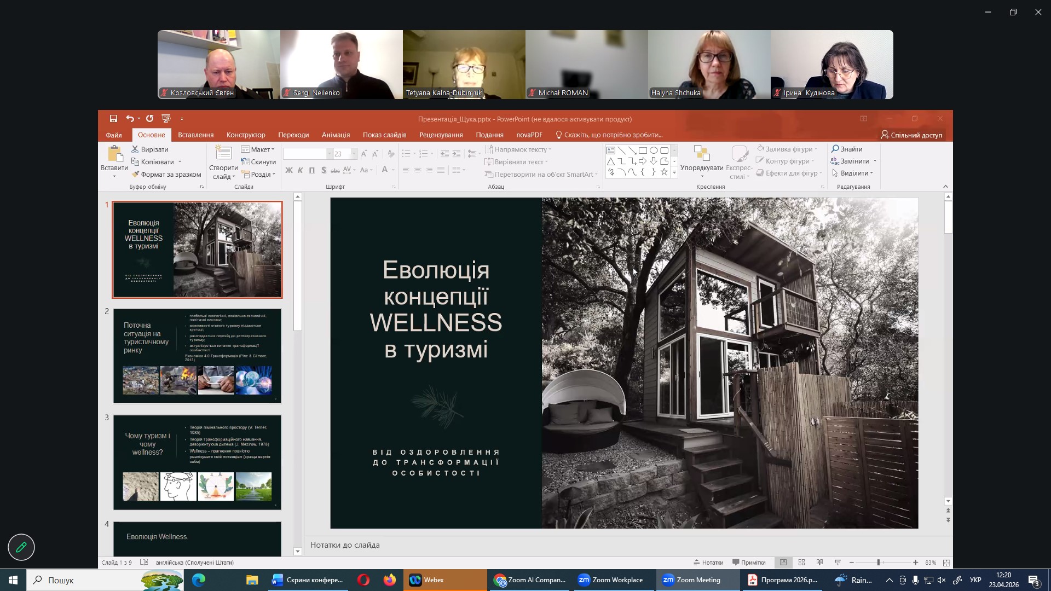Click the Cut (Вирізати) scissors icon
The height and width of the screenshot is (591, 1051).
click(x=135, y=149)
